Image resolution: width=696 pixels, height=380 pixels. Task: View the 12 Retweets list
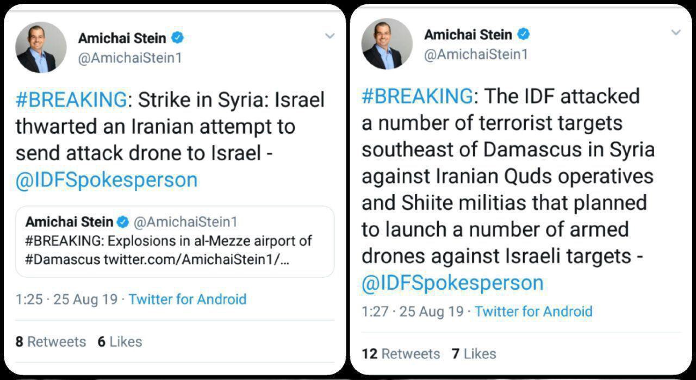(401, 353)
